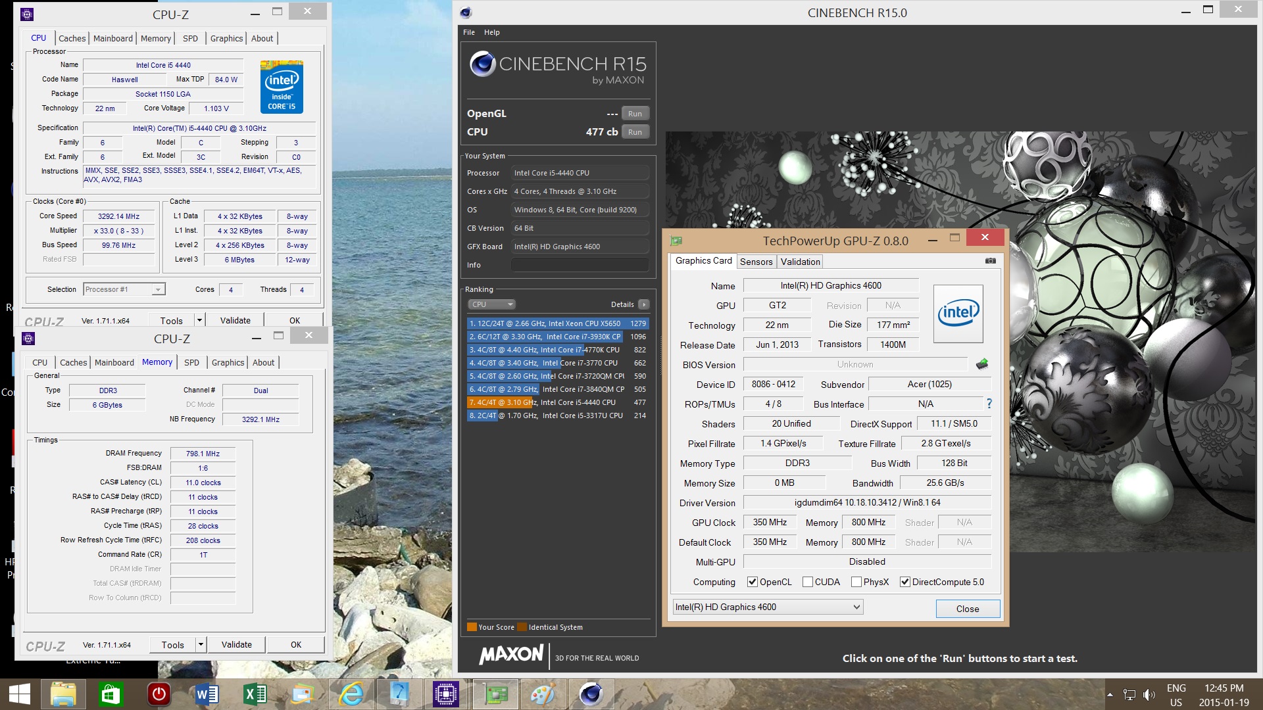
Task: Click the Cinebench Info input field
Action: click(x=580, y=265)
